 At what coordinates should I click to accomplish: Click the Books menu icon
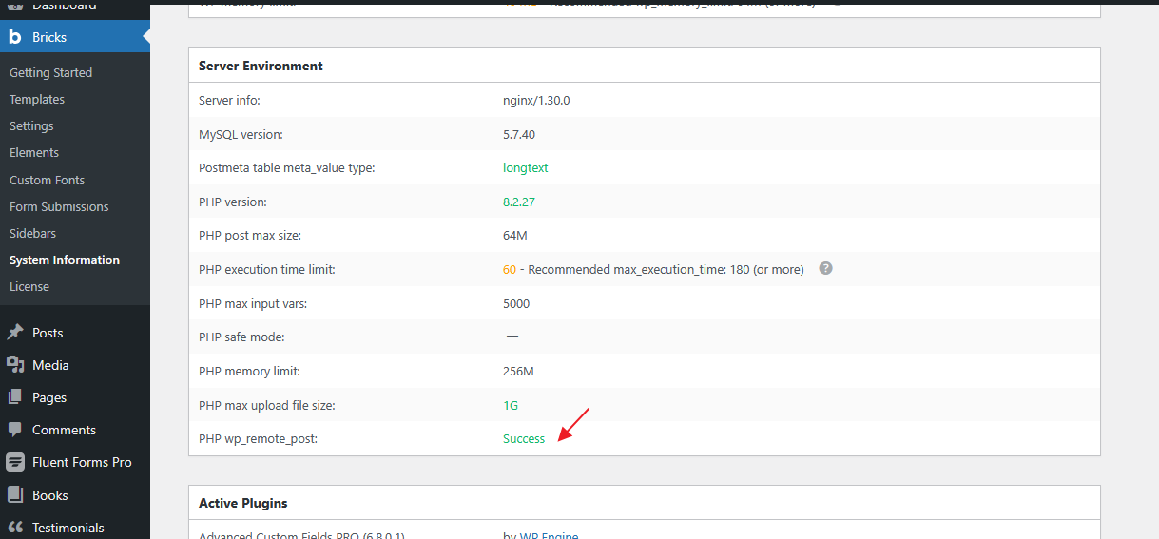(x=15, y=495)
